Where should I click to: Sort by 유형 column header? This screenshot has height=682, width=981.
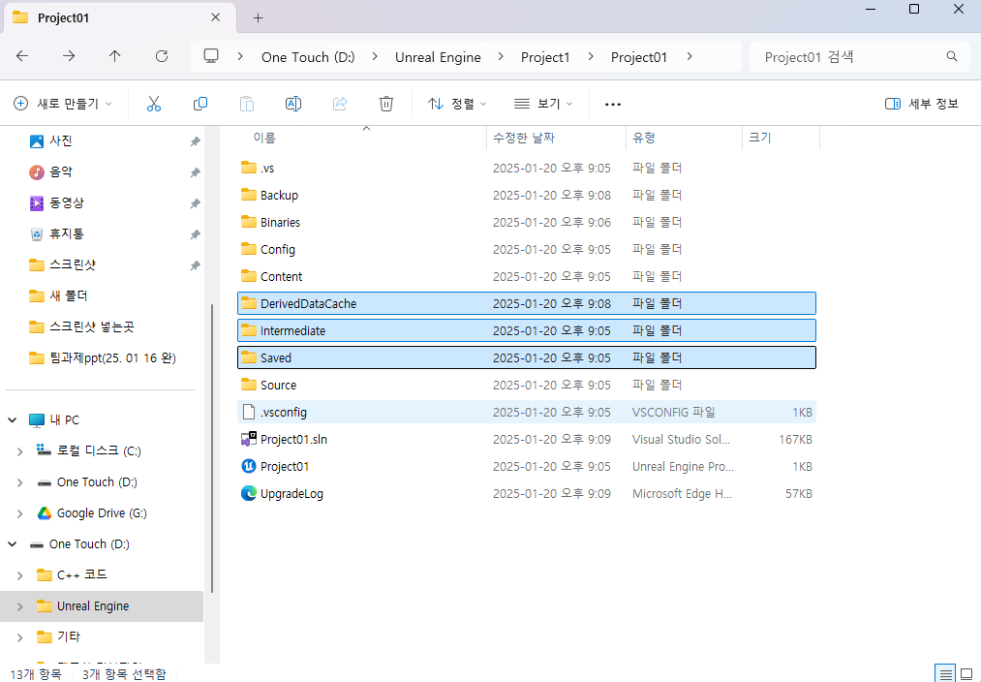click(x=685, y=138)
